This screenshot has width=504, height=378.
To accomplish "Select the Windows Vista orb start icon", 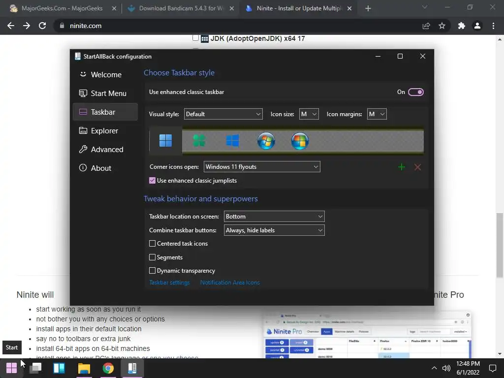I will pyautogui.click(x=300, y=141).
